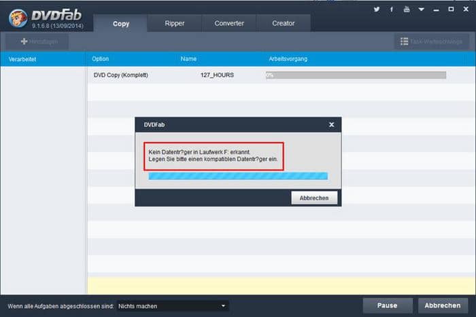Viewport: 476px width, 317px height.
Task: Switch to the Ripper tab
Action: tap(175, 23)
